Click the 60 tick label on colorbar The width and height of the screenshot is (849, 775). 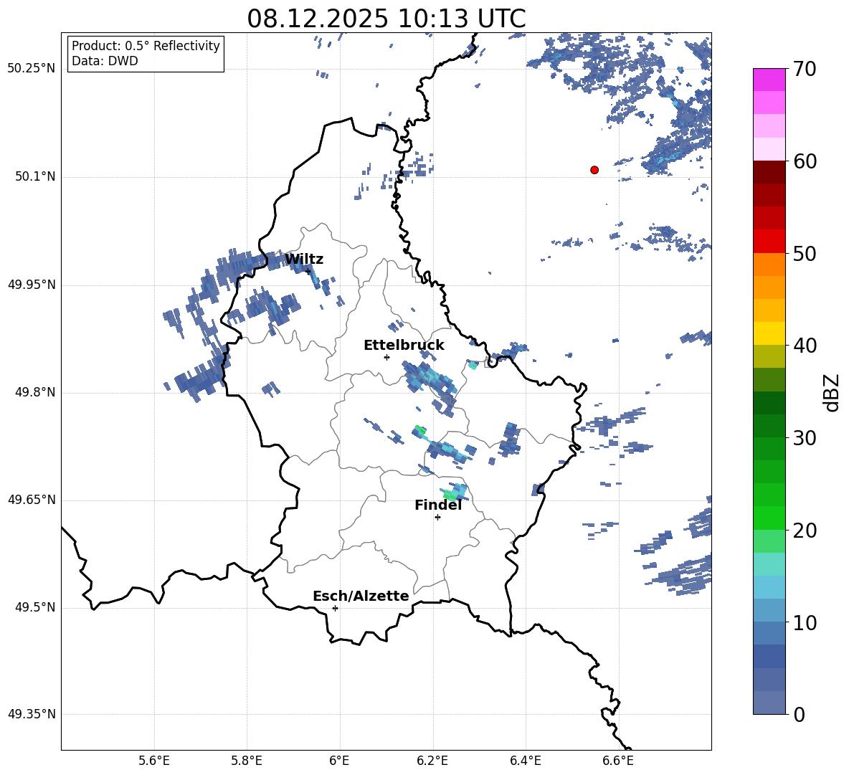tap(805, 161)
